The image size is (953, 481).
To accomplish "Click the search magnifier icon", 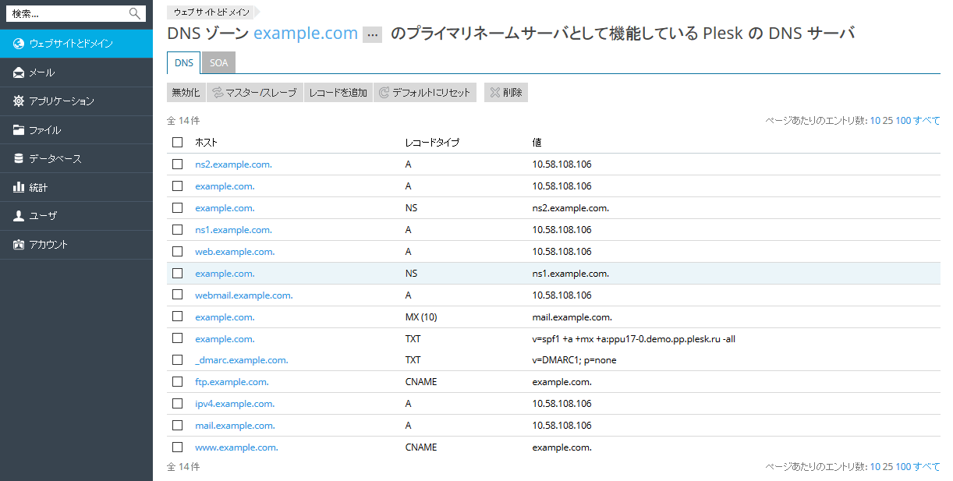I will 135,13.
